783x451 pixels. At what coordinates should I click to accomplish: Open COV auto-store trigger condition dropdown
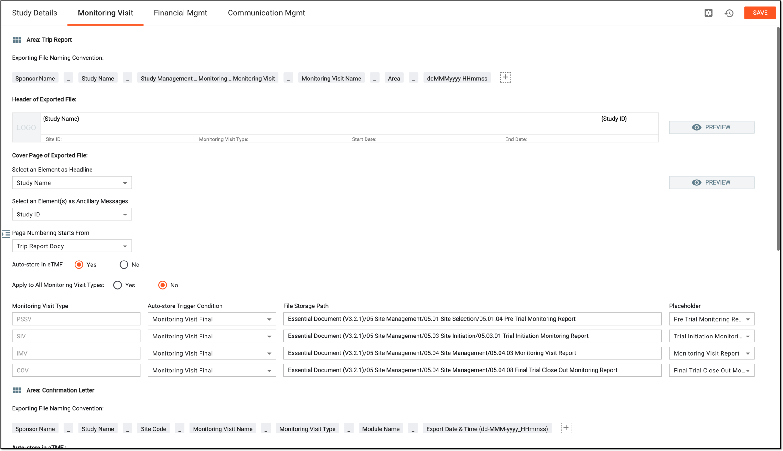[x=212, y=370]
